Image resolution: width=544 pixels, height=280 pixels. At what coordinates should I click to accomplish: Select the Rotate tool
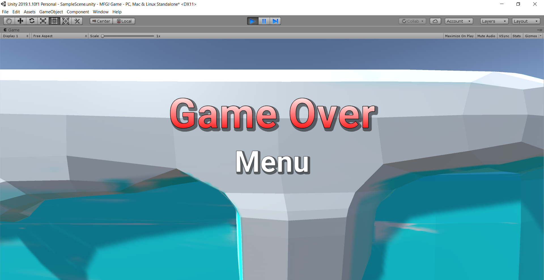(32, 21)
